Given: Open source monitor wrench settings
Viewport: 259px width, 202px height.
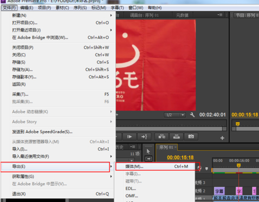Looking at the screenshot, I should click(192, 115).
